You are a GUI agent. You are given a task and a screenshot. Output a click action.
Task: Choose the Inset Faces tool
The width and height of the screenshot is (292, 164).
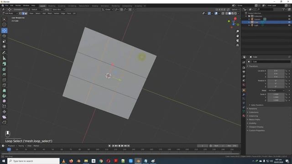click(x=4, y=69)
